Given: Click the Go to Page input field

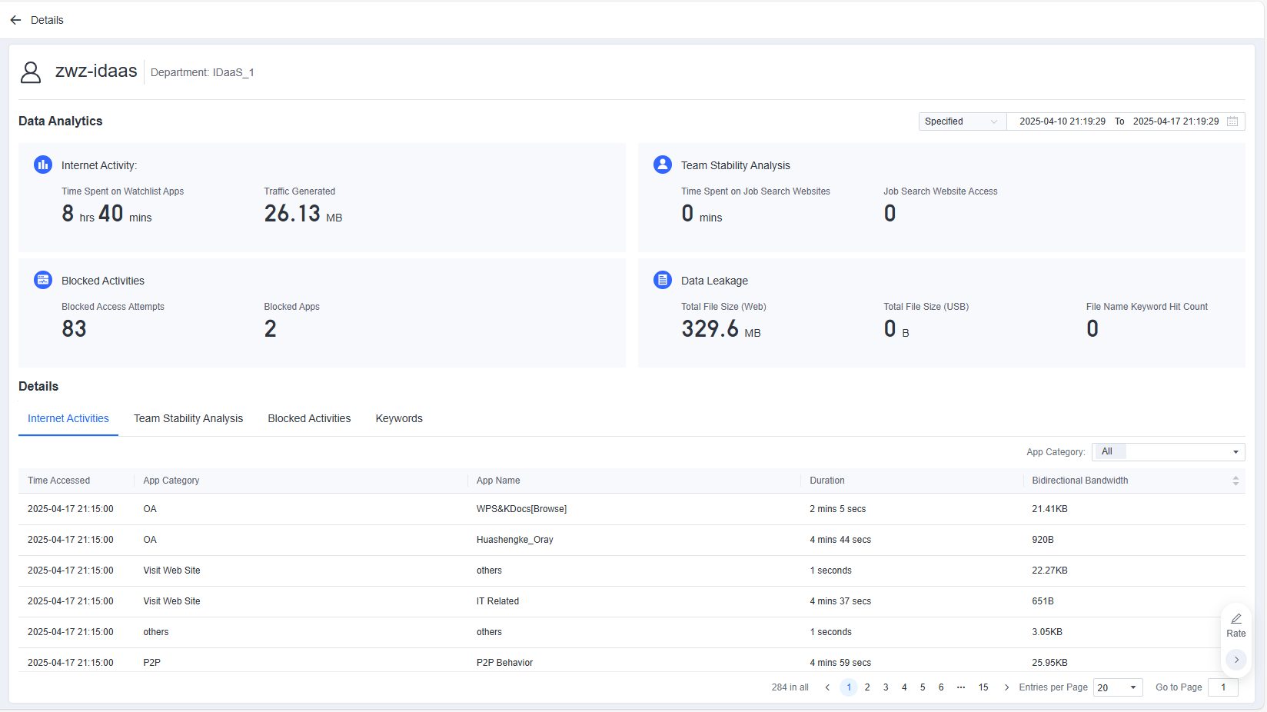Looking at the screenshot, I should click(x=1223, y=687).
